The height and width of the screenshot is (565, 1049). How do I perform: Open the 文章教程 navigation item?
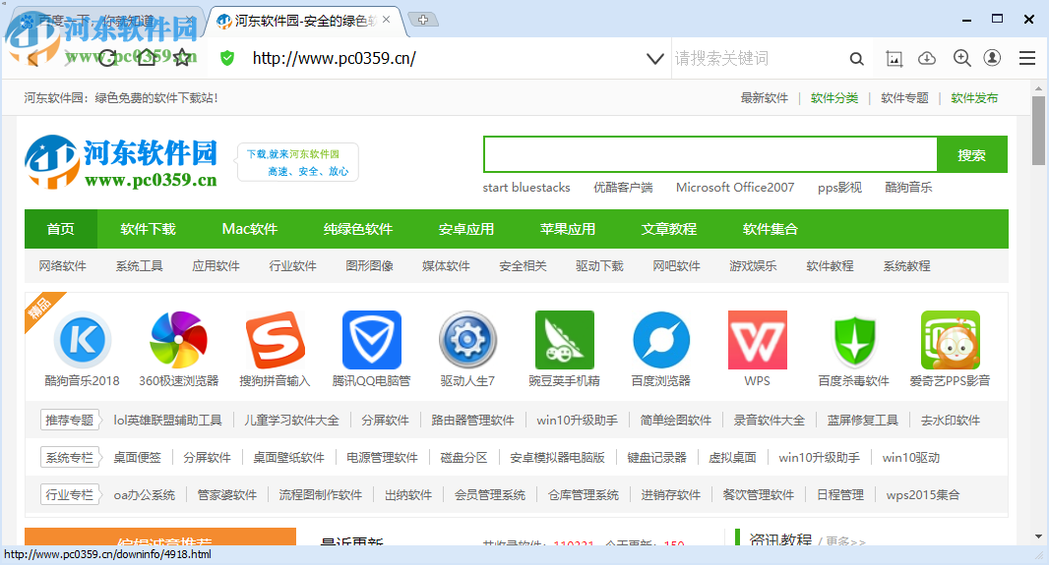click(x=669, y=229)
